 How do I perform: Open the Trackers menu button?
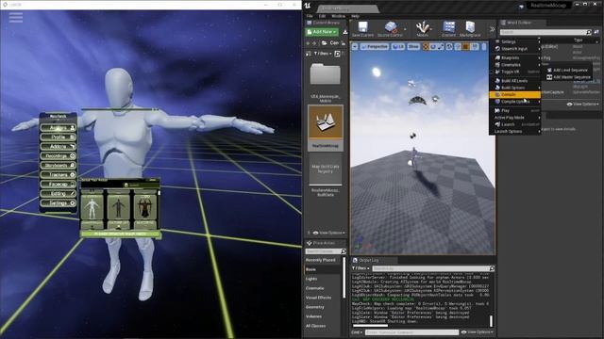(59, 174)
